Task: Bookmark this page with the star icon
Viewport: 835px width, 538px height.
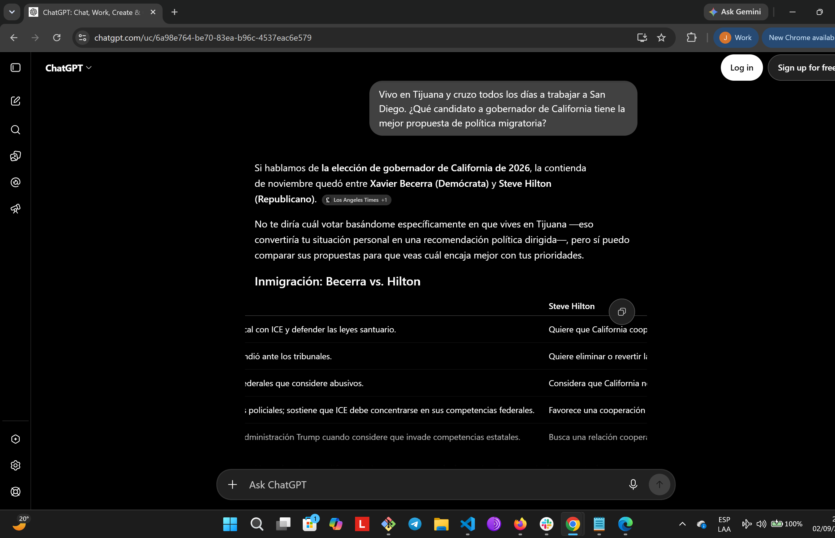Action: (x=661, y=38)
